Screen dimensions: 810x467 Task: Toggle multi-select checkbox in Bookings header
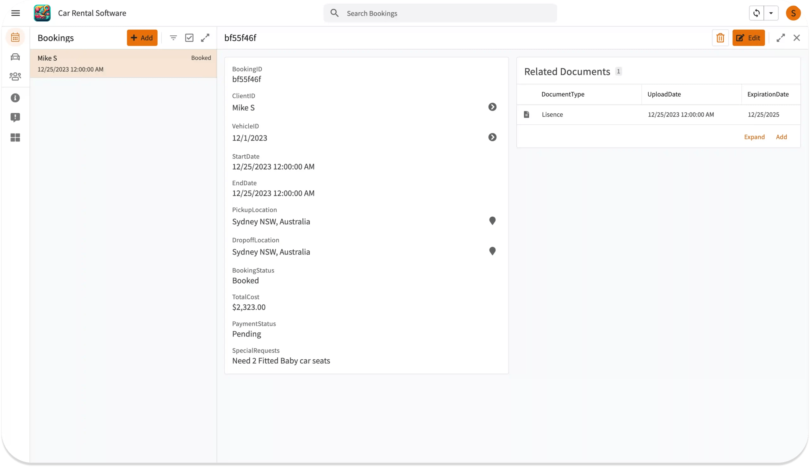click(x=189, y=38)
